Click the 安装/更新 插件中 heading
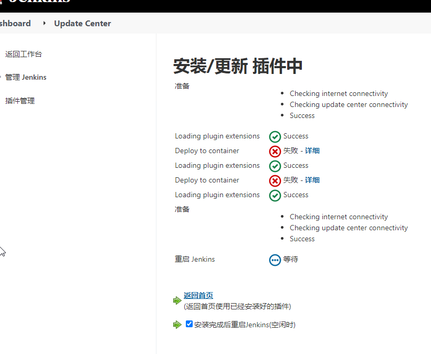 (238, 66)
